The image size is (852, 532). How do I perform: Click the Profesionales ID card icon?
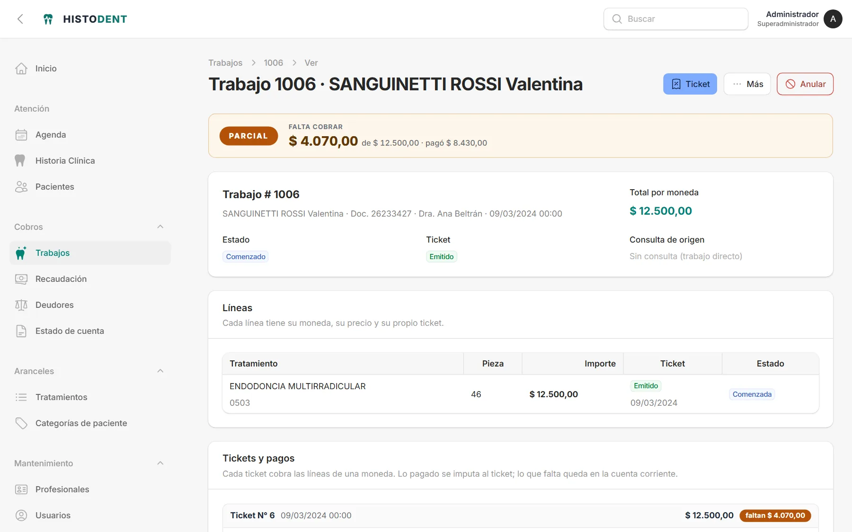click(x=21, y=489)
